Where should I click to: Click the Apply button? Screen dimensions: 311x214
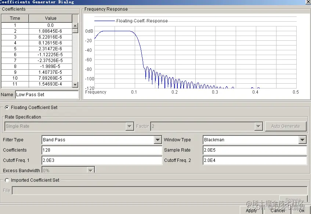[x=251, y=210]
